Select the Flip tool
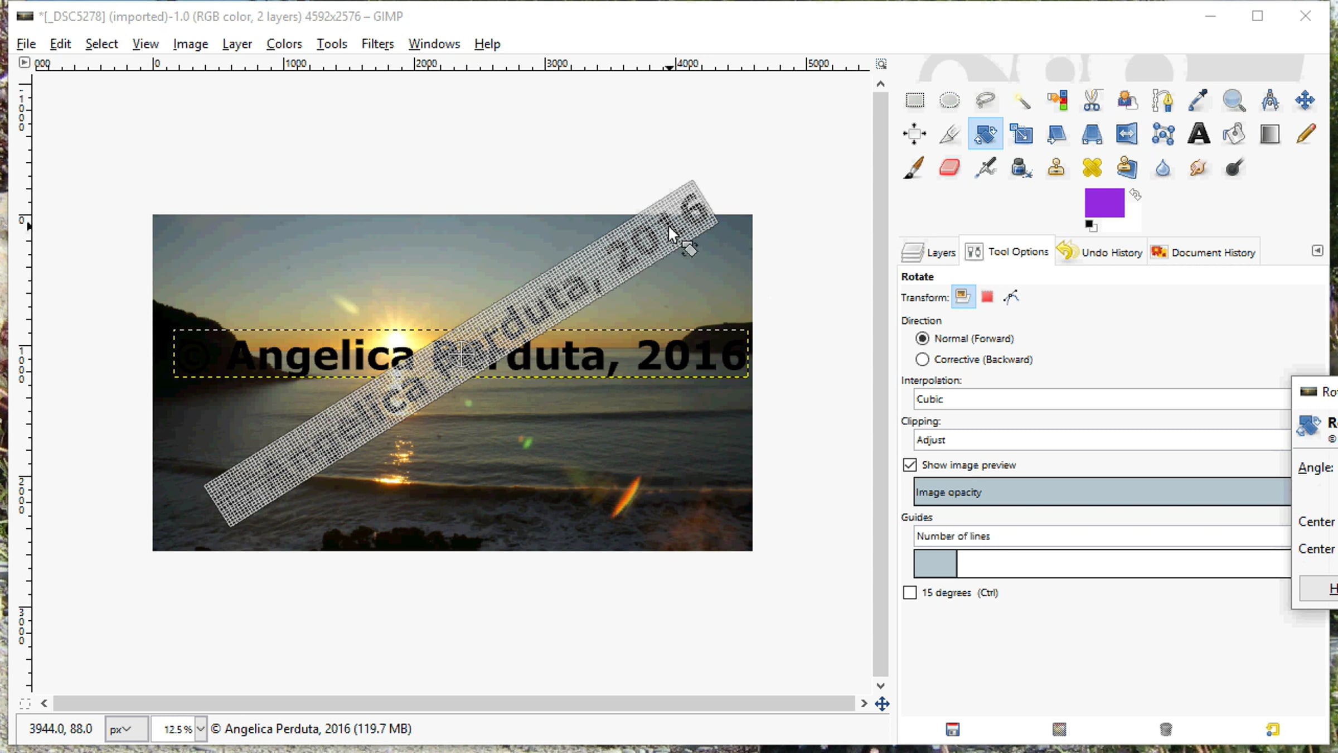 coord(1126,134)
